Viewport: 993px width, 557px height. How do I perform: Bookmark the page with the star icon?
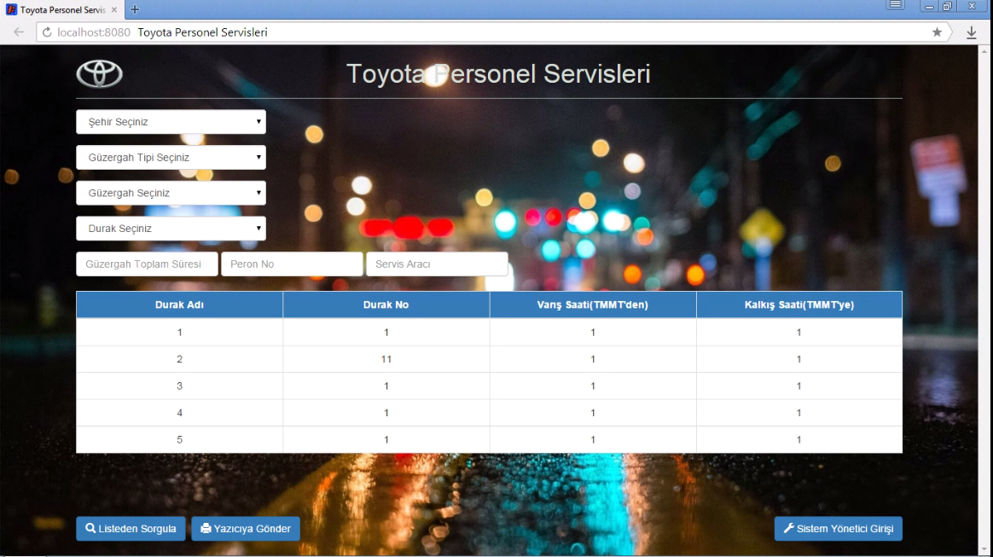(937, 32)
